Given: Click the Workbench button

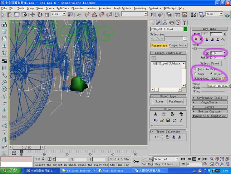Looking at the screenshot, I should coord(176,102).
